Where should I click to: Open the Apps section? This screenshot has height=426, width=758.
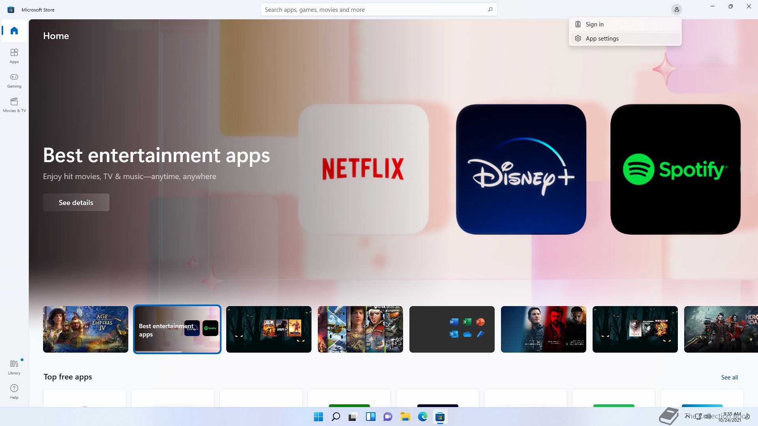(x=14, y=56)
